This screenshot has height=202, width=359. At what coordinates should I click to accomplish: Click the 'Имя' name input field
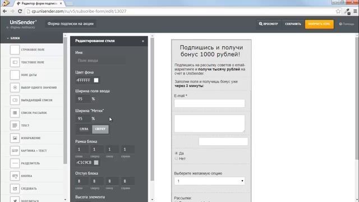tap(100, 61)
